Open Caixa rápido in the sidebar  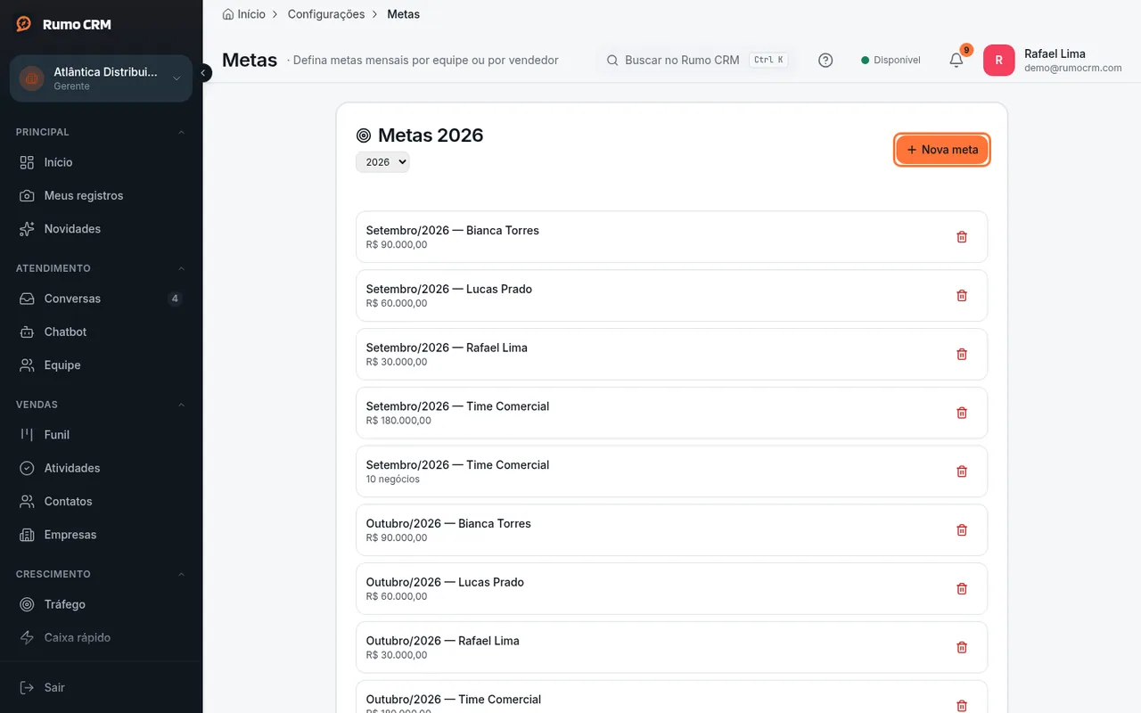point(101,638)
